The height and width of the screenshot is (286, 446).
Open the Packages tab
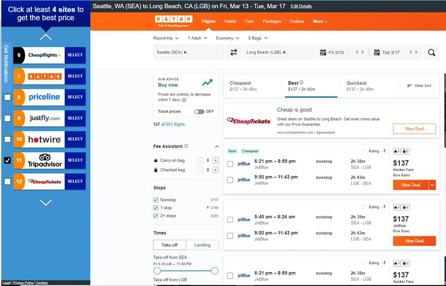272,21
